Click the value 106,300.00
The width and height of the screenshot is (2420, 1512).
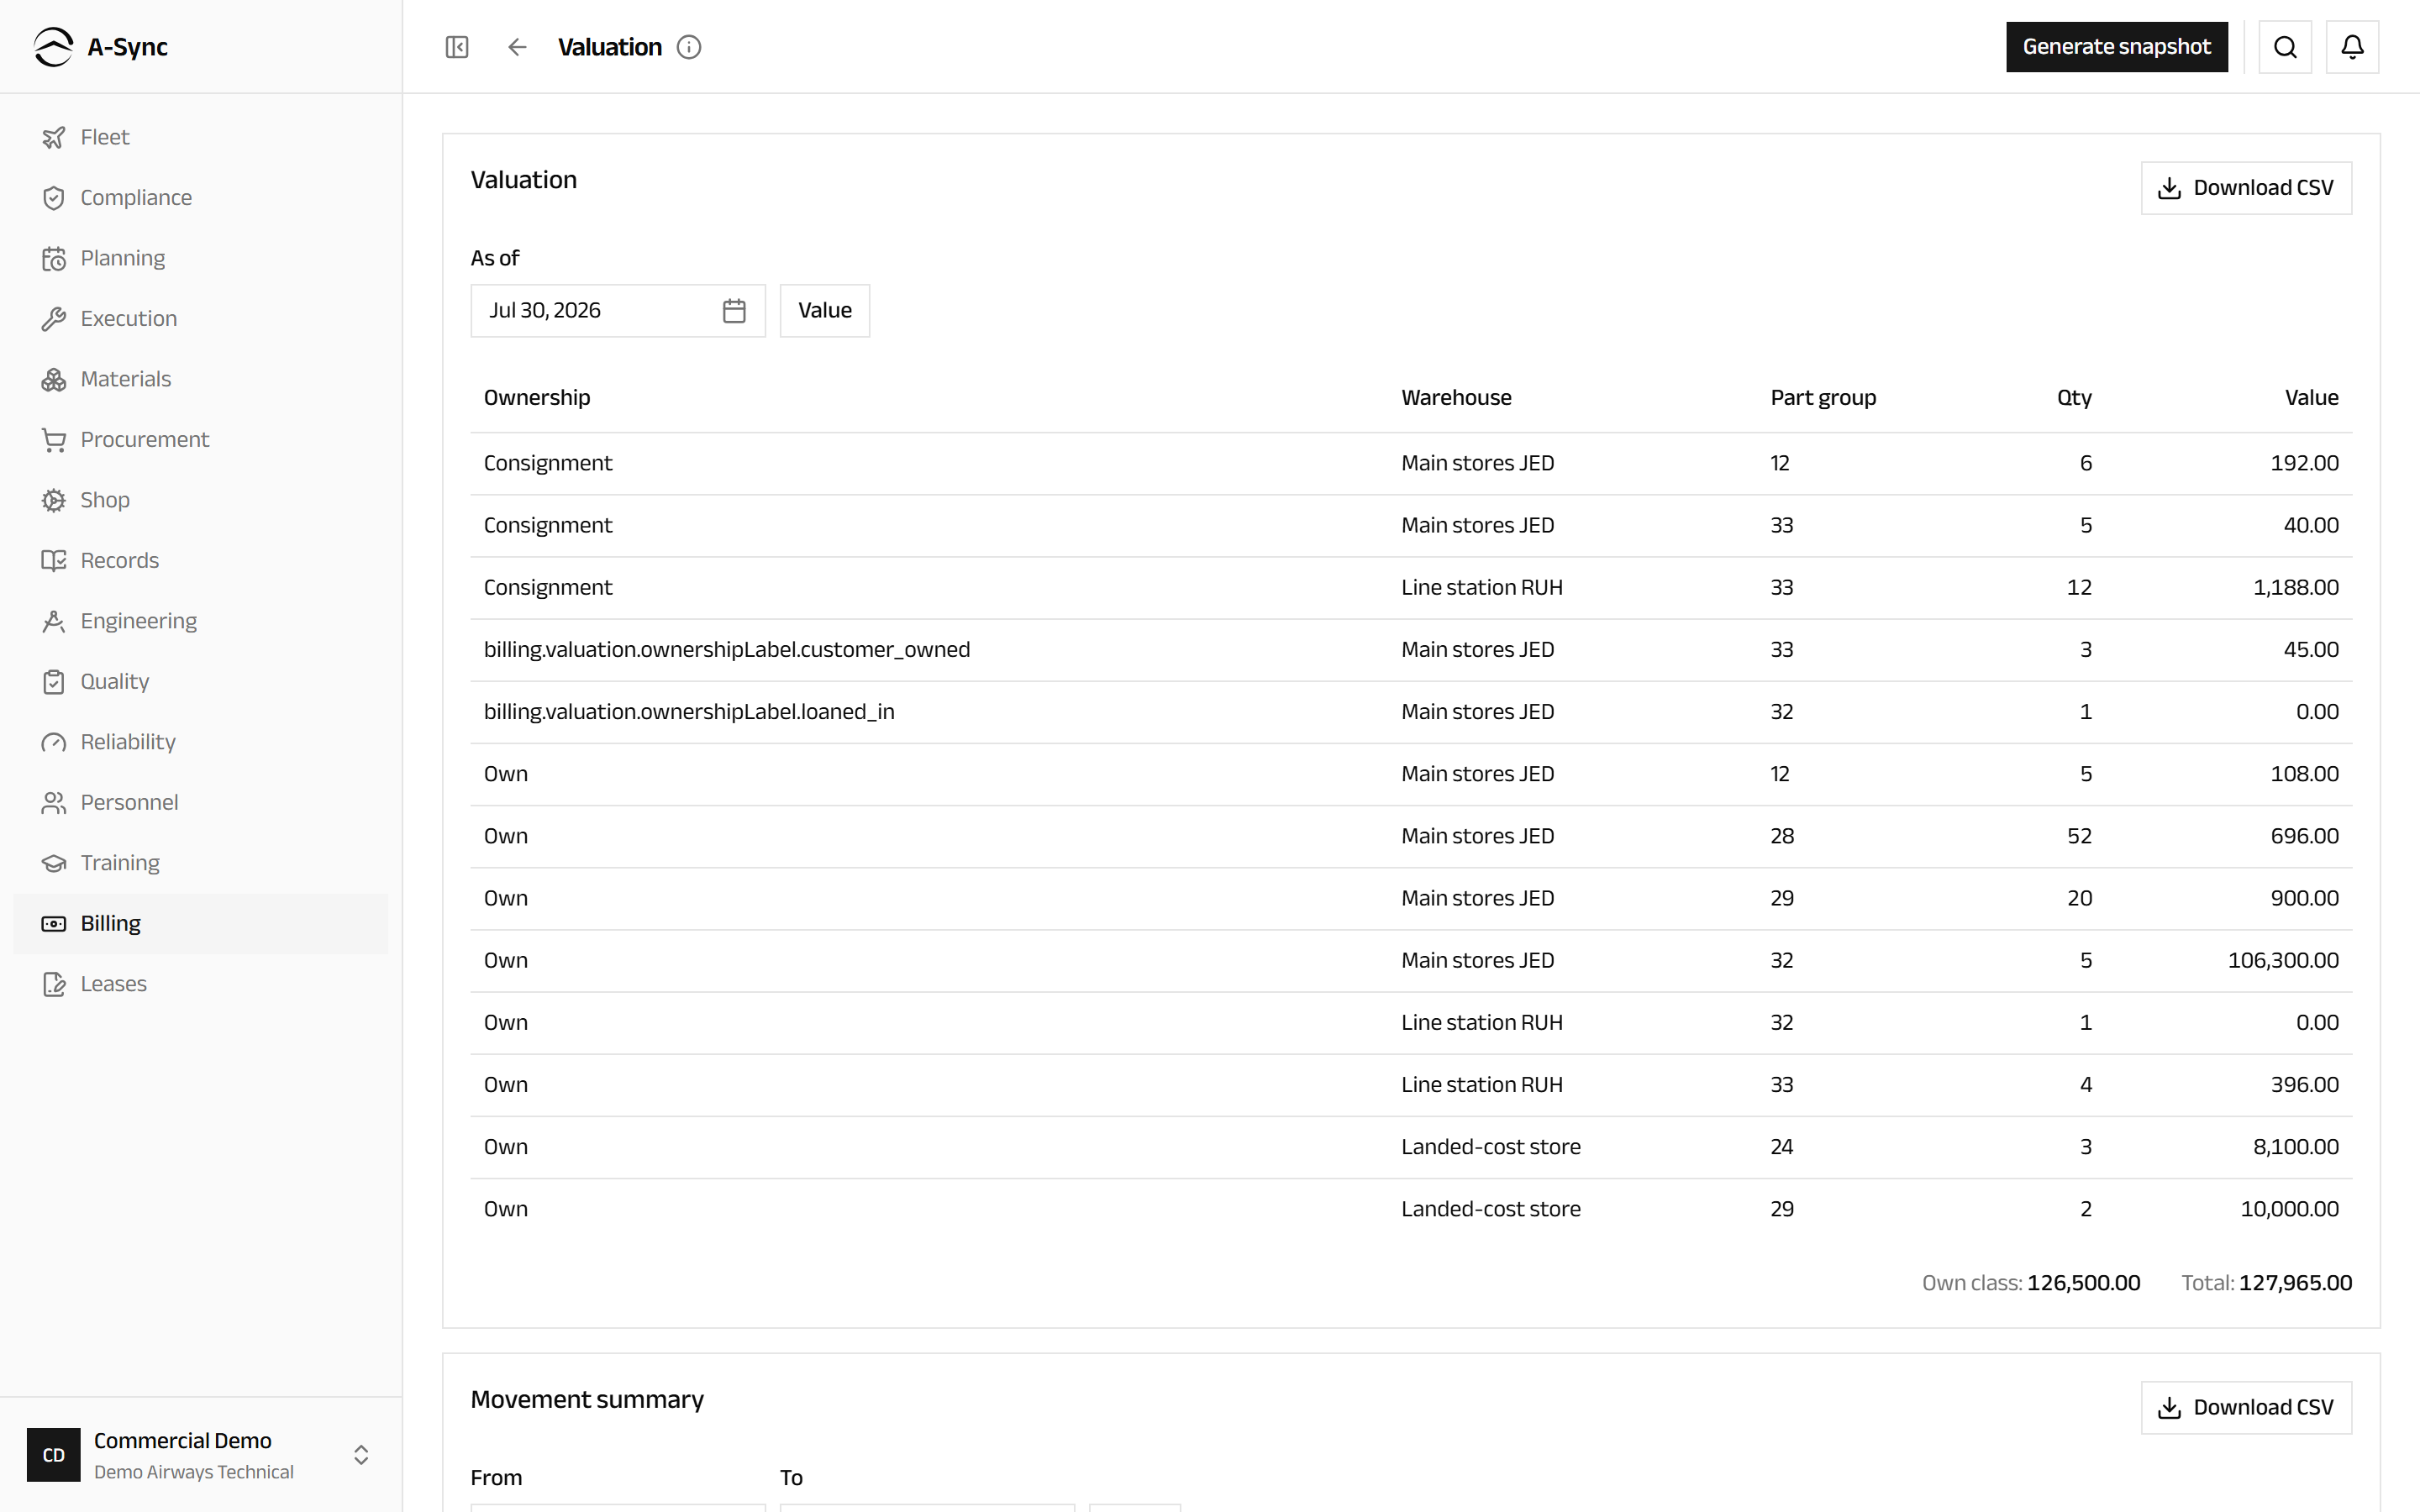click(2283, 961)
